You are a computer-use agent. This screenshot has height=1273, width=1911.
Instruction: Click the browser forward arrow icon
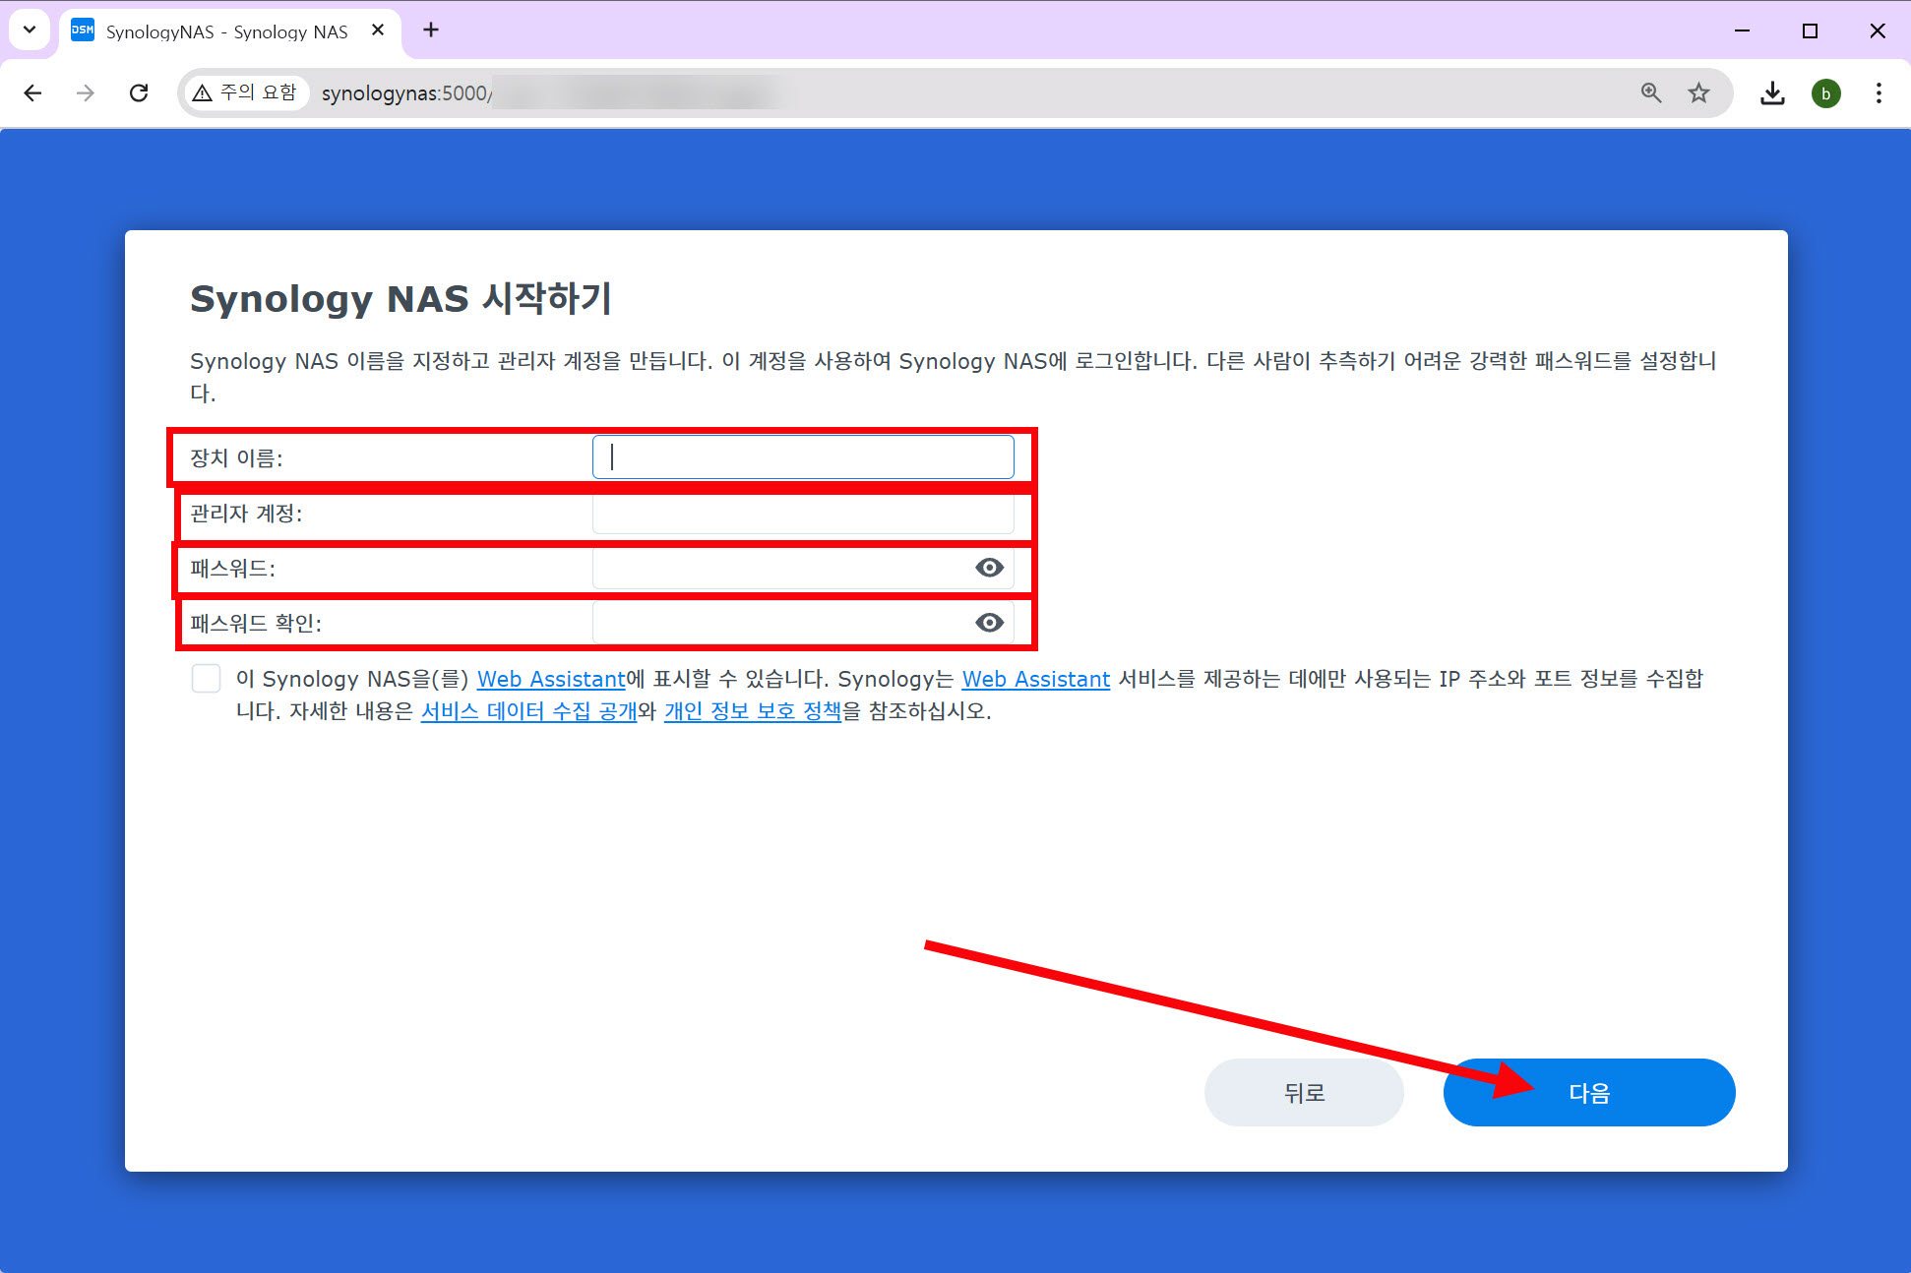pos(86,93)
